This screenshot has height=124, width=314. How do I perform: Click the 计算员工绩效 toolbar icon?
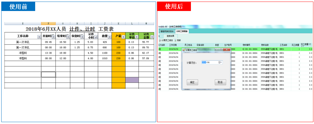[x=160, y=40]
